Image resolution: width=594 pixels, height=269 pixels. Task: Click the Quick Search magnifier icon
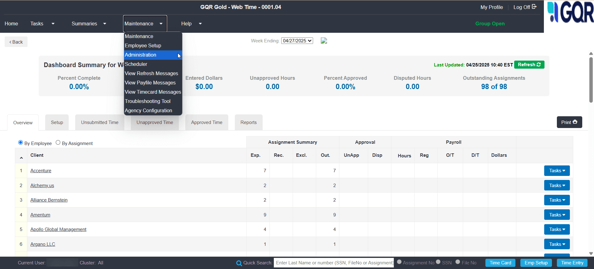(239, 263)
